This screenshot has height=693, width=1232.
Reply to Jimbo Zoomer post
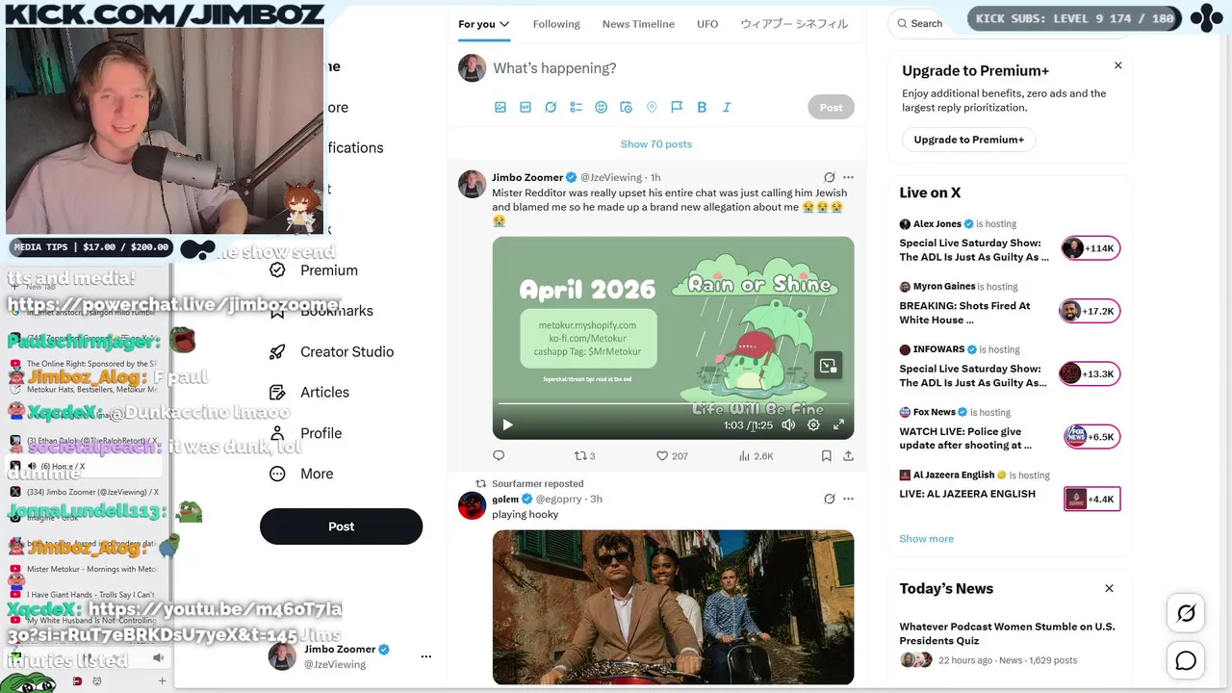[499, 455]
